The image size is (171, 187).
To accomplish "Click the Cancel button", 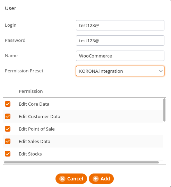I will coord(71,179).
